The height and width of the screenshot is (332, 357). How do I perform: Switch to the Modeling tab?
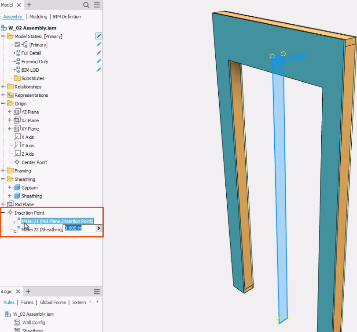[38, 17]
